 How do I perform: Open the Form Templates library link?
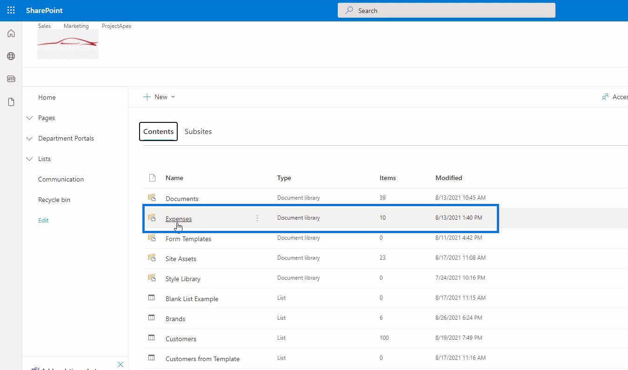tap(188, 239)
